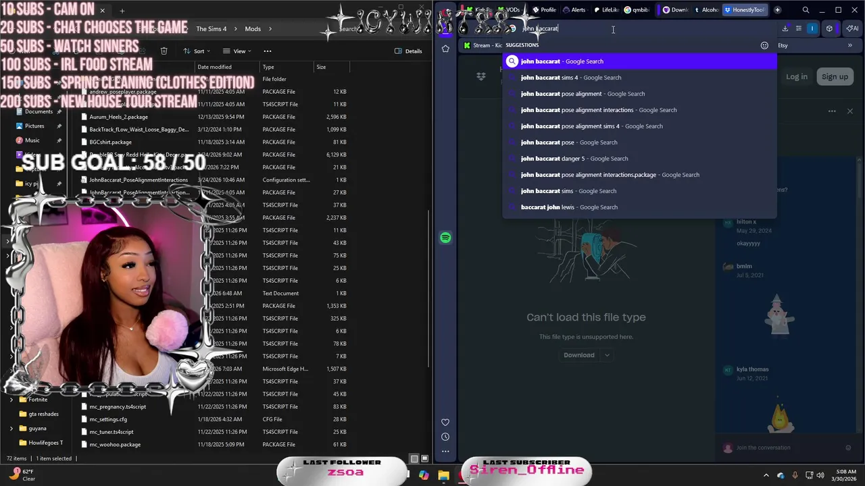865x486 pixels.
Task: Click the Sign up button
Action: point(835,77)
